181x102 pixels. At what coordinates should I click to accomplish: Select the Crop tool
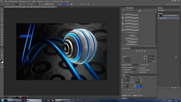(x=2, y=20)
